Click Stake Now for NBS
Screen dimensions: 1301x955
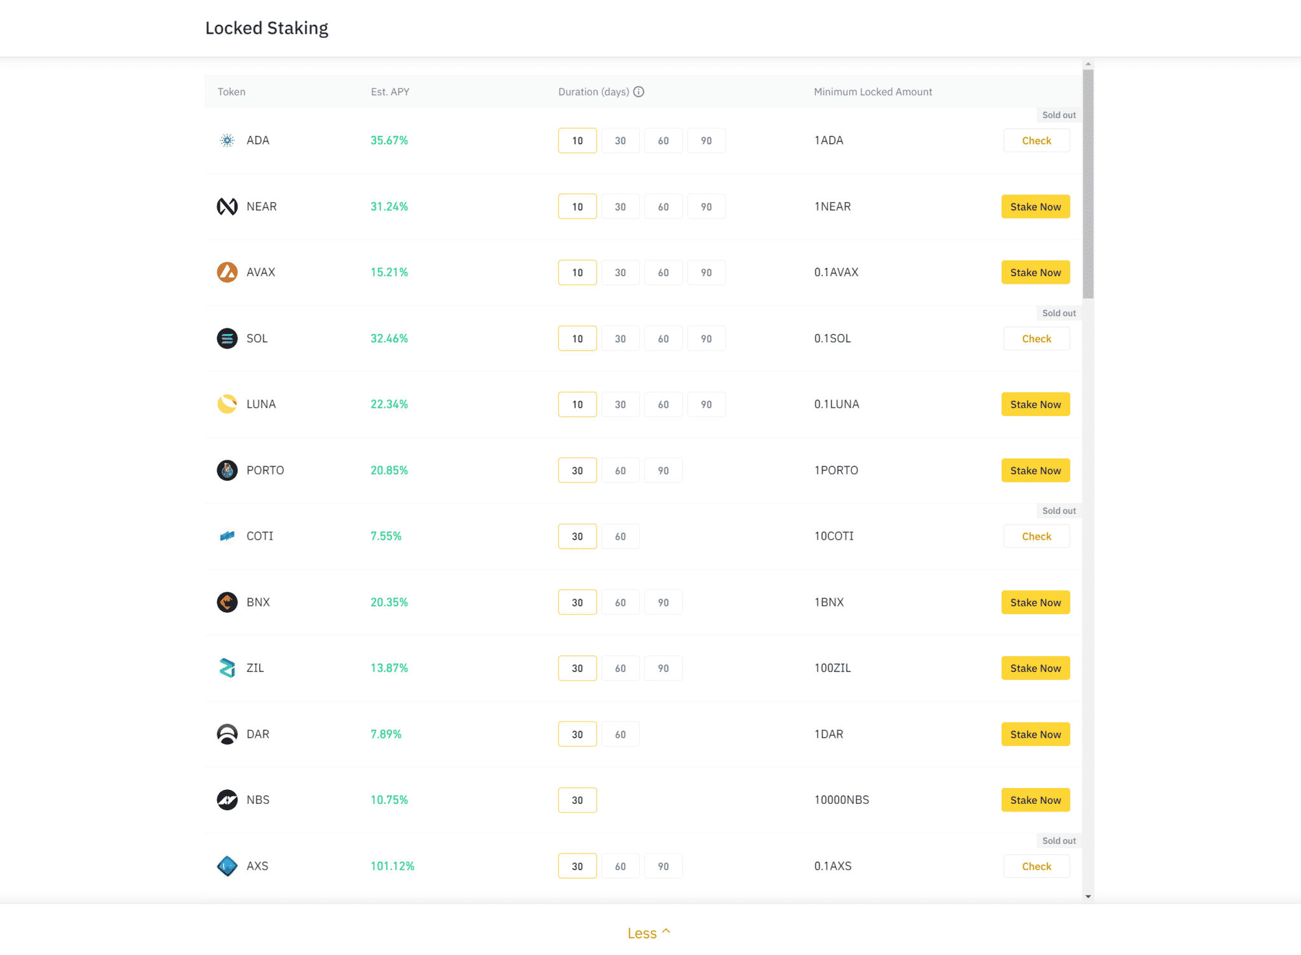1035,800
